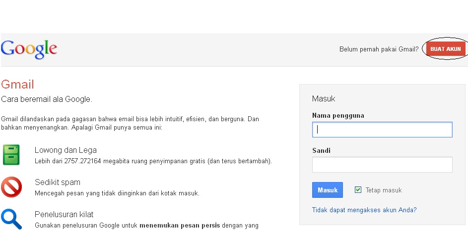Click the red BUAT AKUN button

446,49
